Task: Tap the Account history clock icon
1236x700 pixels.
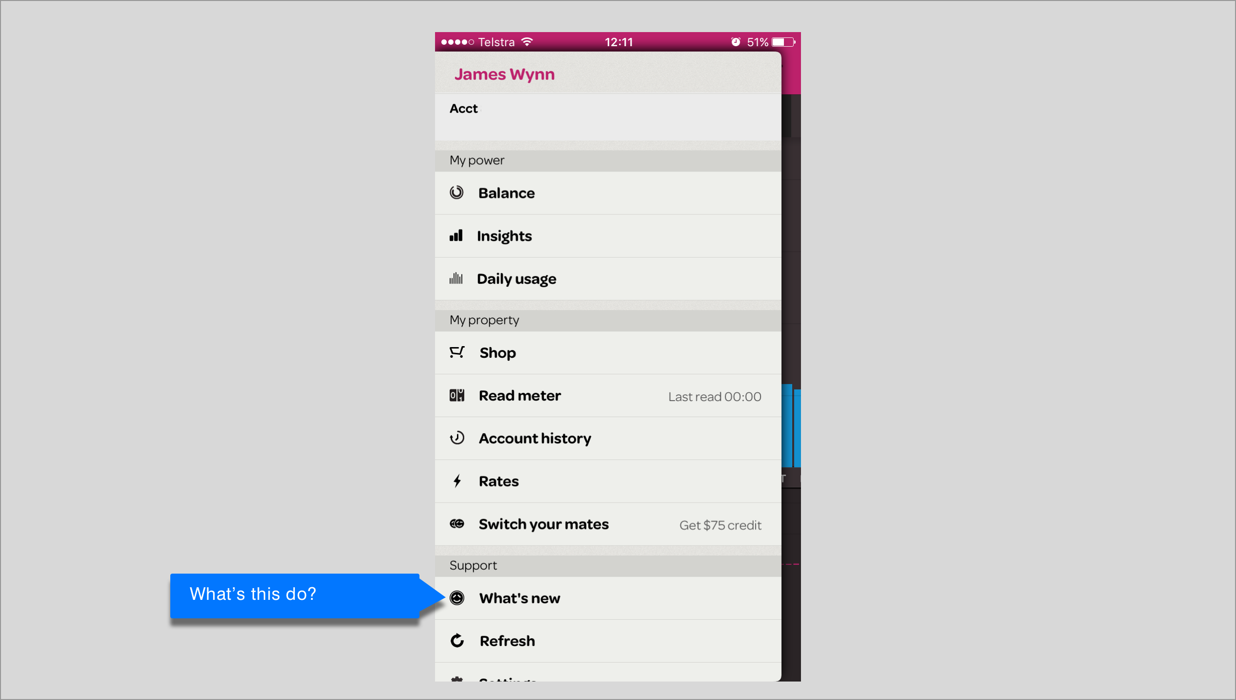Action: (456, 438)
